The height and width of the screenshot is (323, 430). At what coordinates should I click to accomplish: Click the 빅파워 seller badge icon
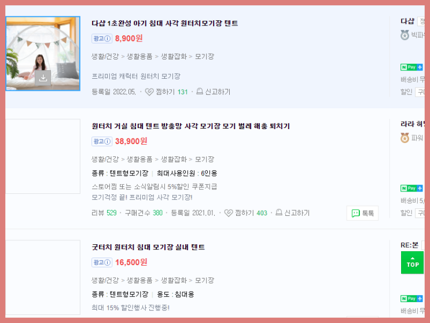click(x=405, y=35)
